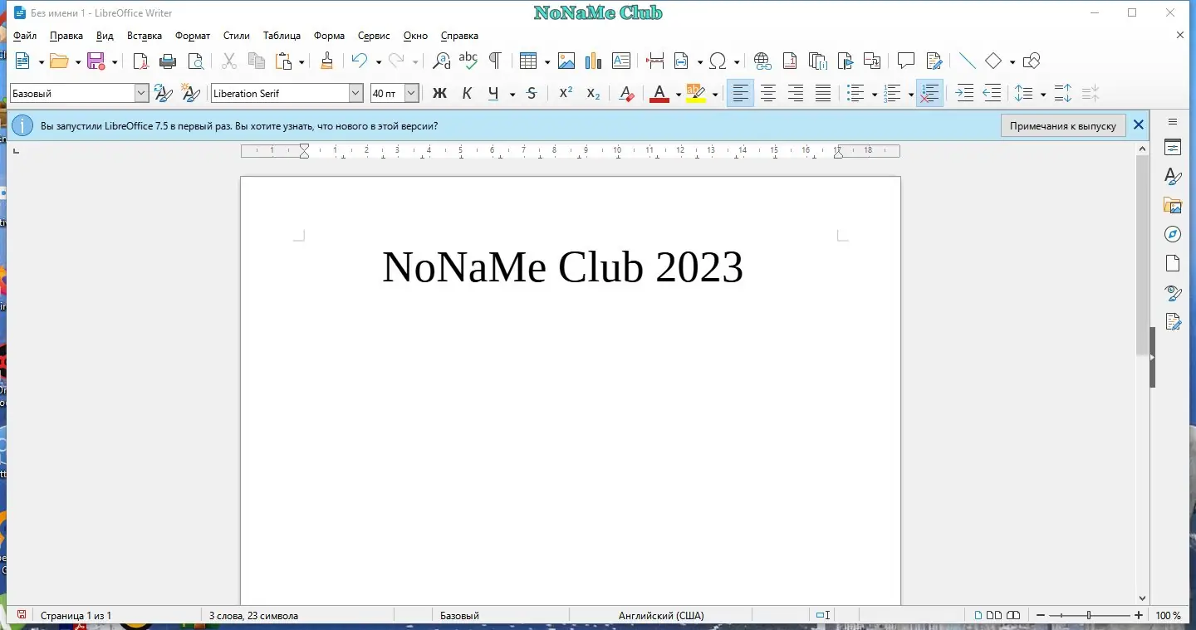Viewport: 1196px width, 630px height.
Task: Open the Формат menu
Action: 193,36
